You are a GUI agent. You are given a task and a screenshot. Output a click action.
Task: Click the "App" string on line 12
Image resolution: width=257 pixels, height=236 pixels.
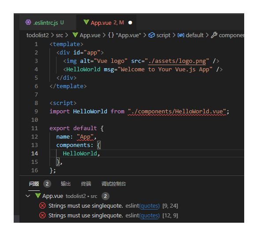(x=85, y=137)
